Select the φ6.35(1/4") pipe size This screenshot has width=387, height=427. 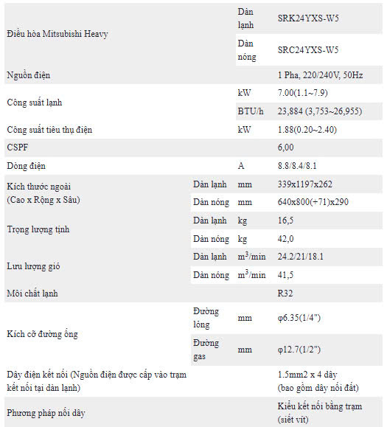(x=299, y=318)
